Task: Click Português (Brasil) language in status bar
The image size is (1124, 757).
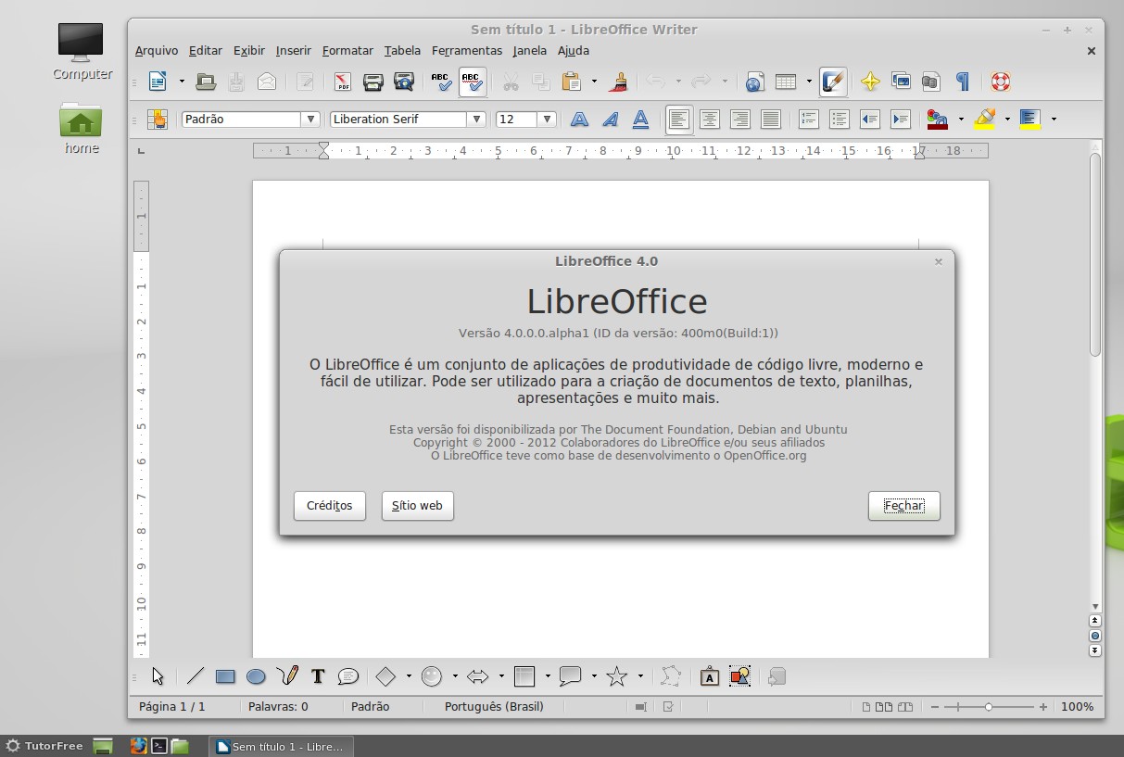Action: [x=494, y=706]
